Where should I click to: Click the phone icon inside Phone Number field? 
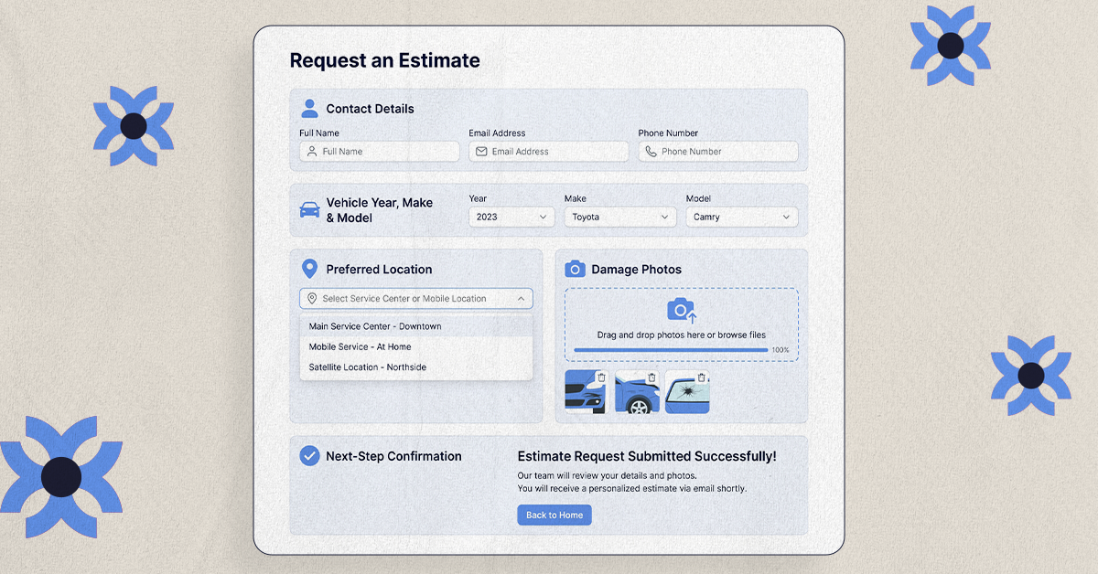(651, 152)
